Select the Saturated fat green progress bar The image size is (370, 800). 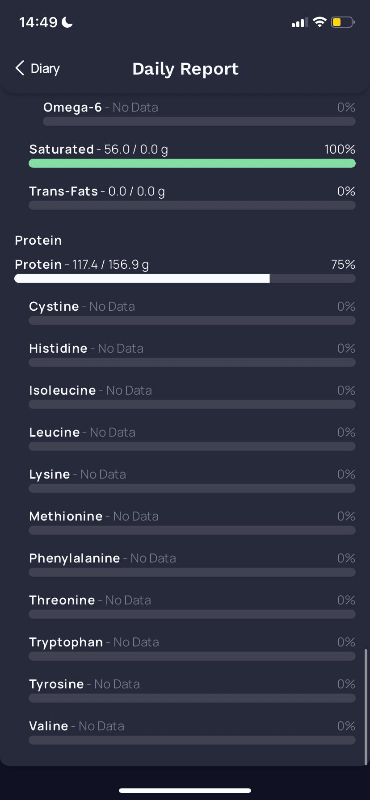192,163
